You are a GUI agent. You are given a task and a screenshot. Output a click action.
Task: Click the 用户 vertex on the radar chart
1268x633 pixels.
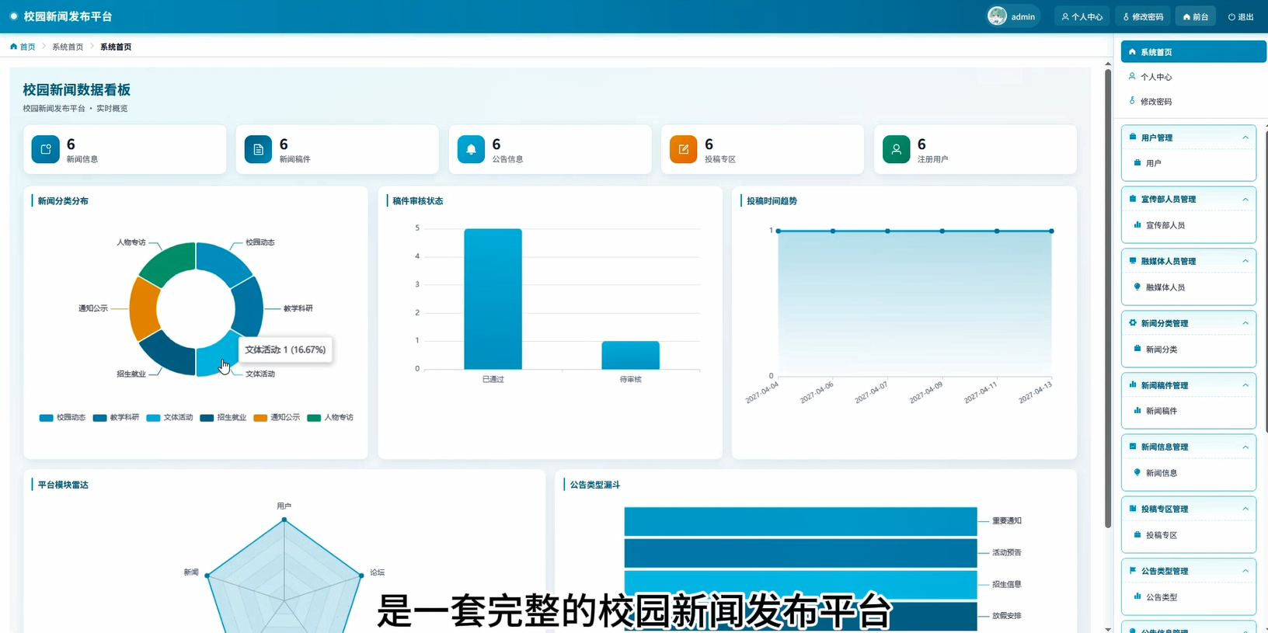tap(284, 519)
